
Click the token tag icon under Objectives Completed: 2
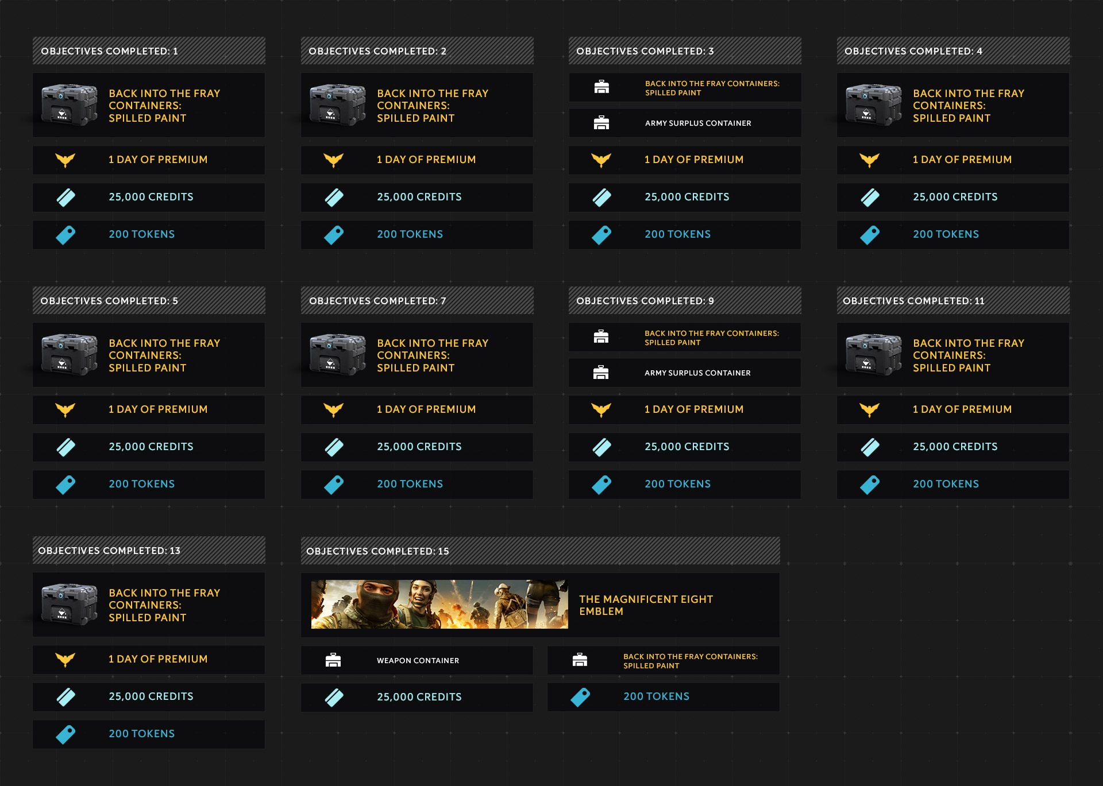(334, 235)
